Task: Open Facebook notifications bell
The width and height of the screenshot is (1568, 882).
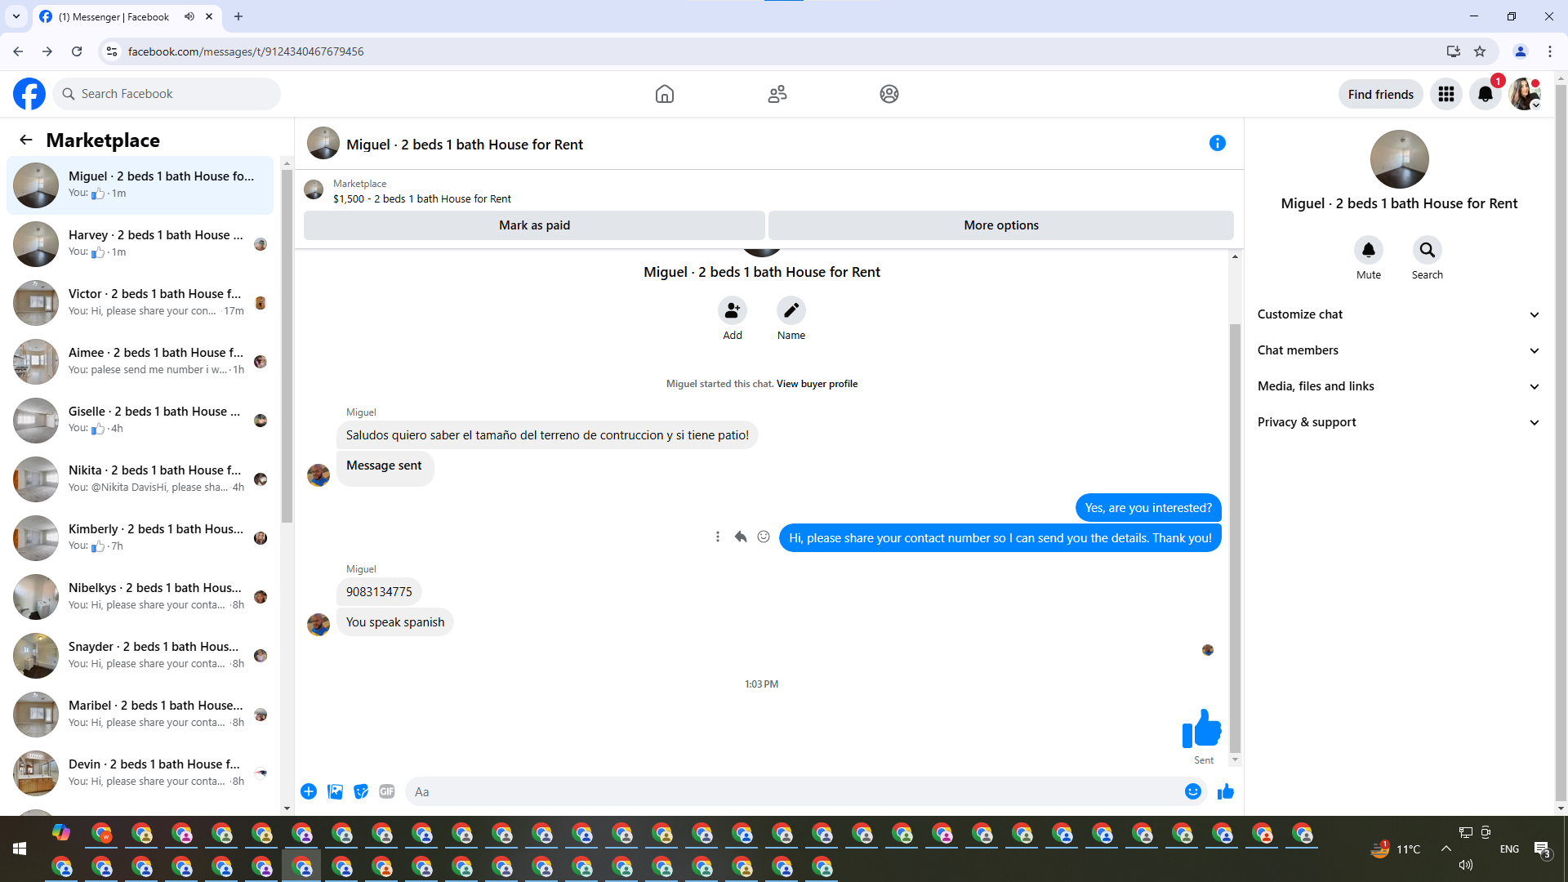Action: [1485, 94]
